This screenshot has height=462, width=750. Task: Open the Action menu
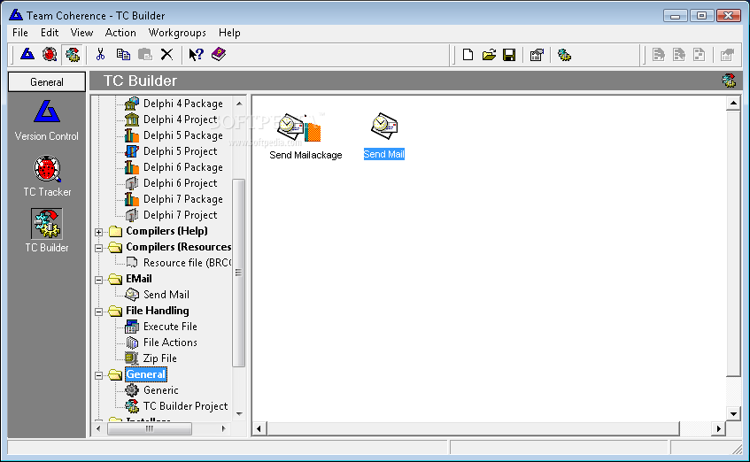tap(120, 33)
